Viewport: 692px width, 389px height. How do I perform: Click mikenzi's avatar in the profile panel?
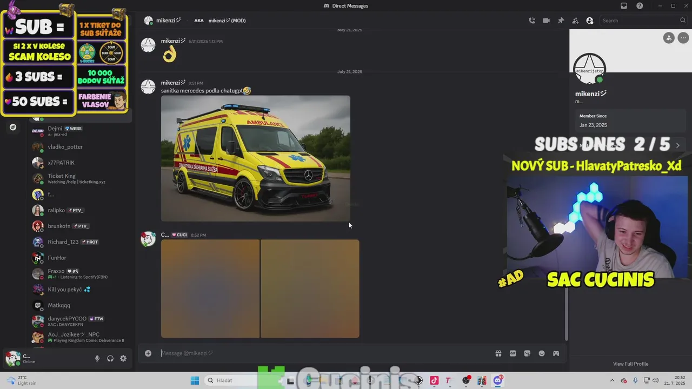click(590, 69)
